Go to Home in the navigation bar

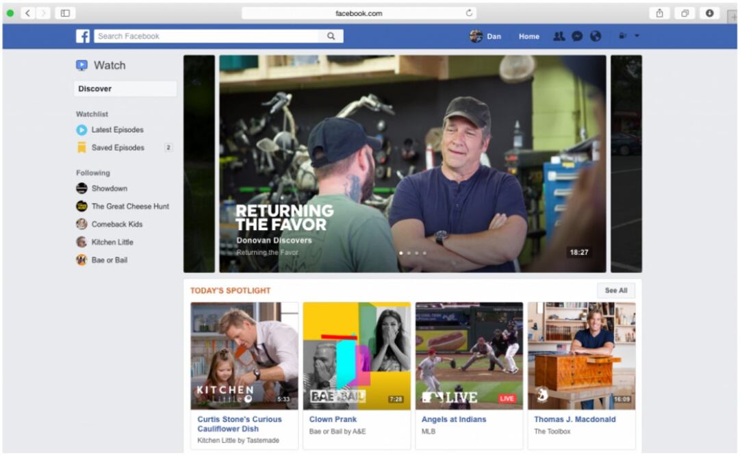tap(529, 36)
